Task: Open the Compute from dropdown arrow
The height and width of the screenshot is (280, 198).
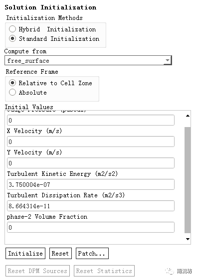Action: [x=168, y=60]
